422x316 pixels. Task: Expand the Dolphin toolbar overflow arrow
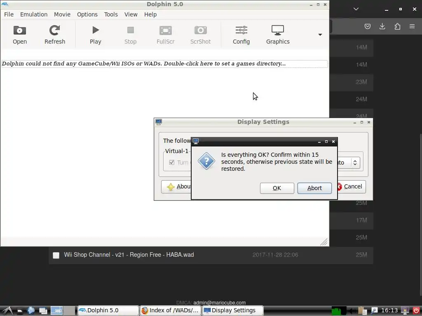click(320, 35)
